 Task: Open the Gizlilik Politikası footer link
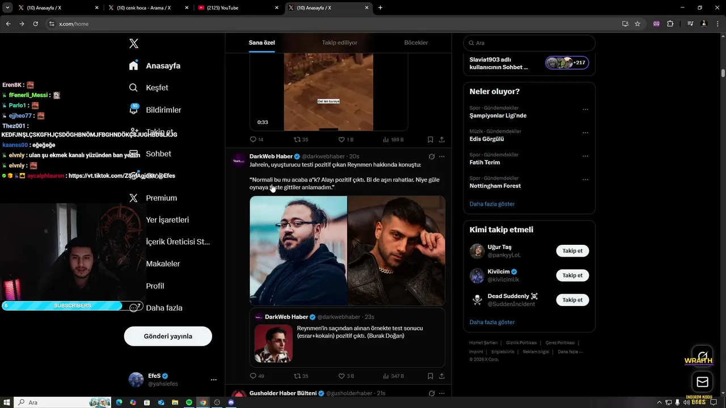[521, 343]
